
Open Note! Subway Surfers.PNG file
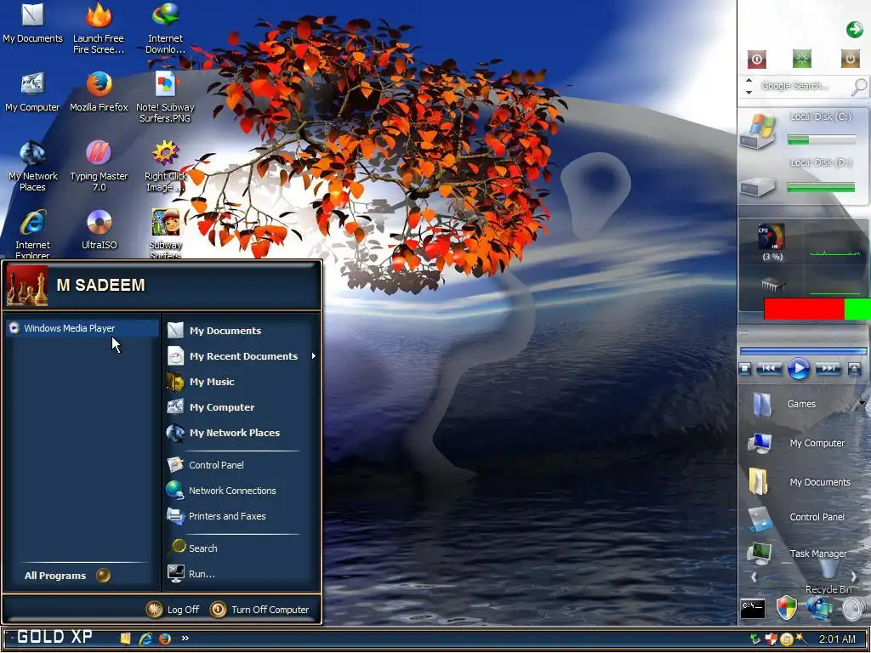tap(165, 97)
